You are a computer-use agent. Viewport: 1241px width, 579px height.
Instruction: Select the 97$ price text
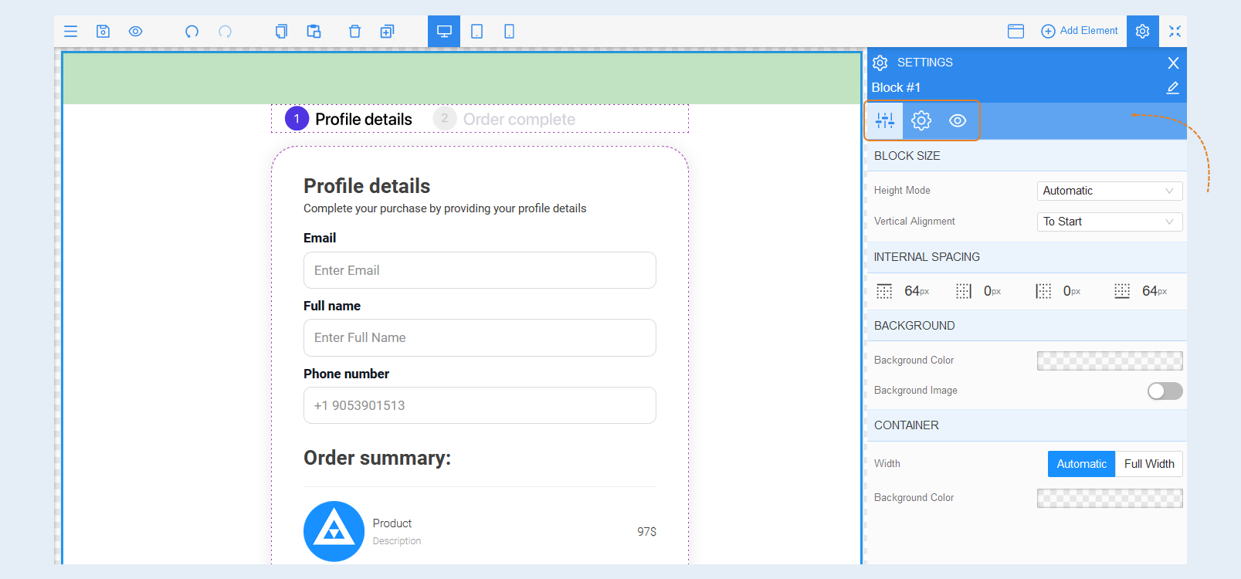click(646, 532)
